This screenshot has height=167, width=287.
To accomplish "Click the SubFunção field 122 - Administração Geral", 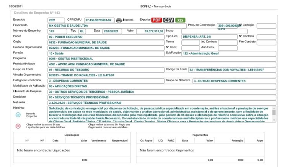I will coord(229,53).
